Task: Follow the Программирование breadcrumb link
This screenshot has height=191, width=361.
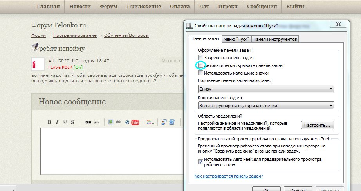Action: coord(75,35)
